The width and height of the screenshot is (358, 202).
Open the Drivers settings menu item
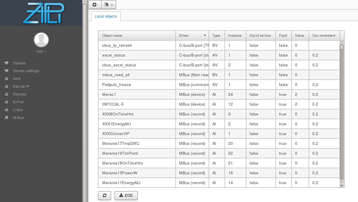(x=26, y=71)
